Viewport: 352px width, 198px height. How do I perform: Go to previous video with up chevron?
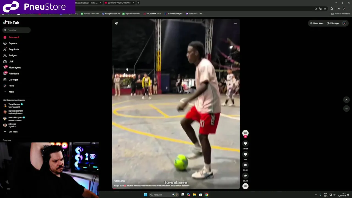[x=346, y=100]
